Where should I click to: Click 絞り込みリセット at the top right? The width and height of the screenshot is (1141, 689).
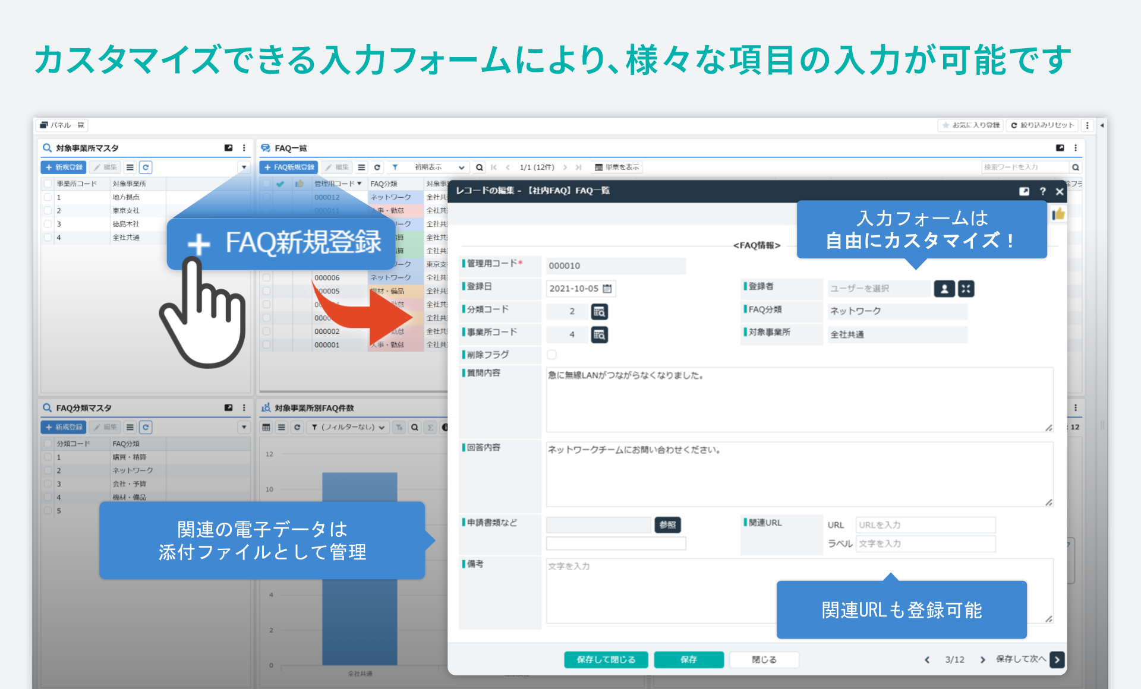pyautogui.click(x=1039, y=125)
